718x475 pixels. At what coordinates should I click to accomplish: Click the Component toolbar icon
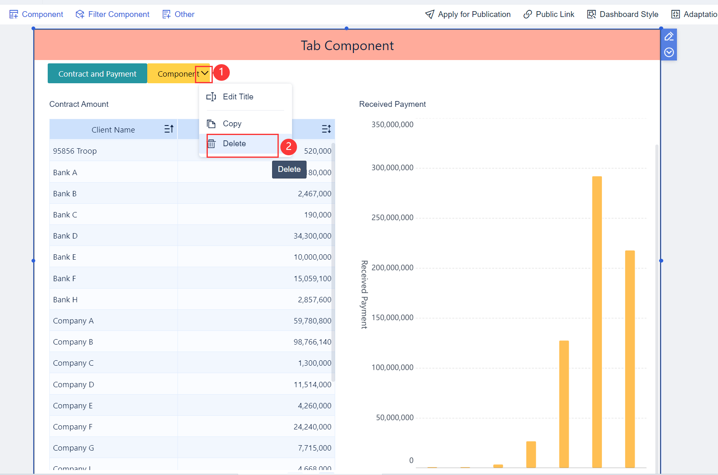click(14, 14)
